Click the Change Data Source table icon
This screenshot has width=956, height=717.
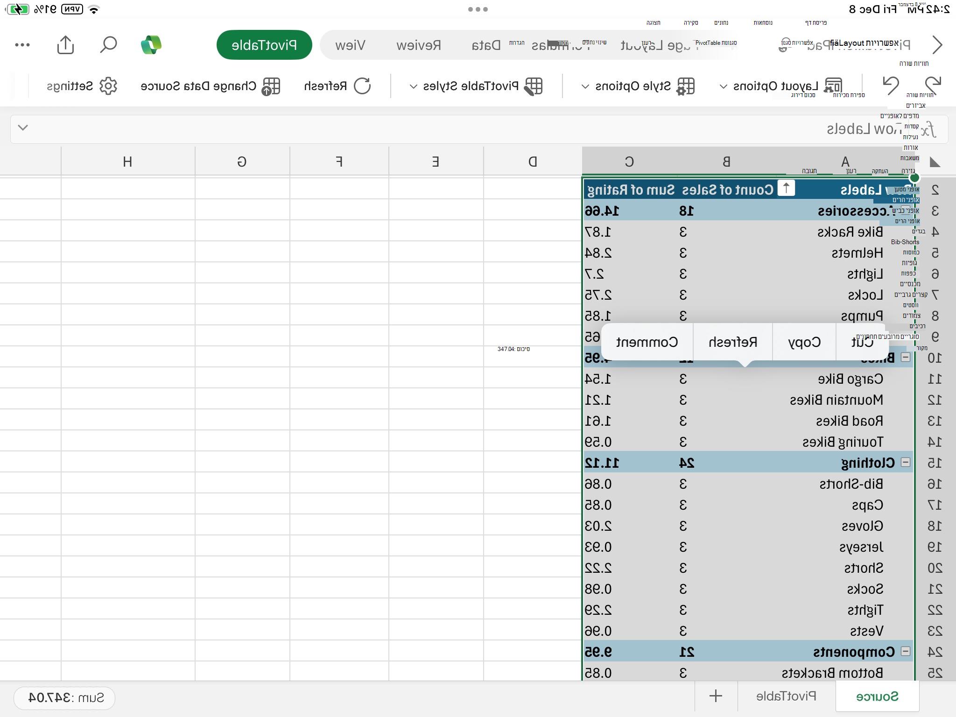(271, 86)
